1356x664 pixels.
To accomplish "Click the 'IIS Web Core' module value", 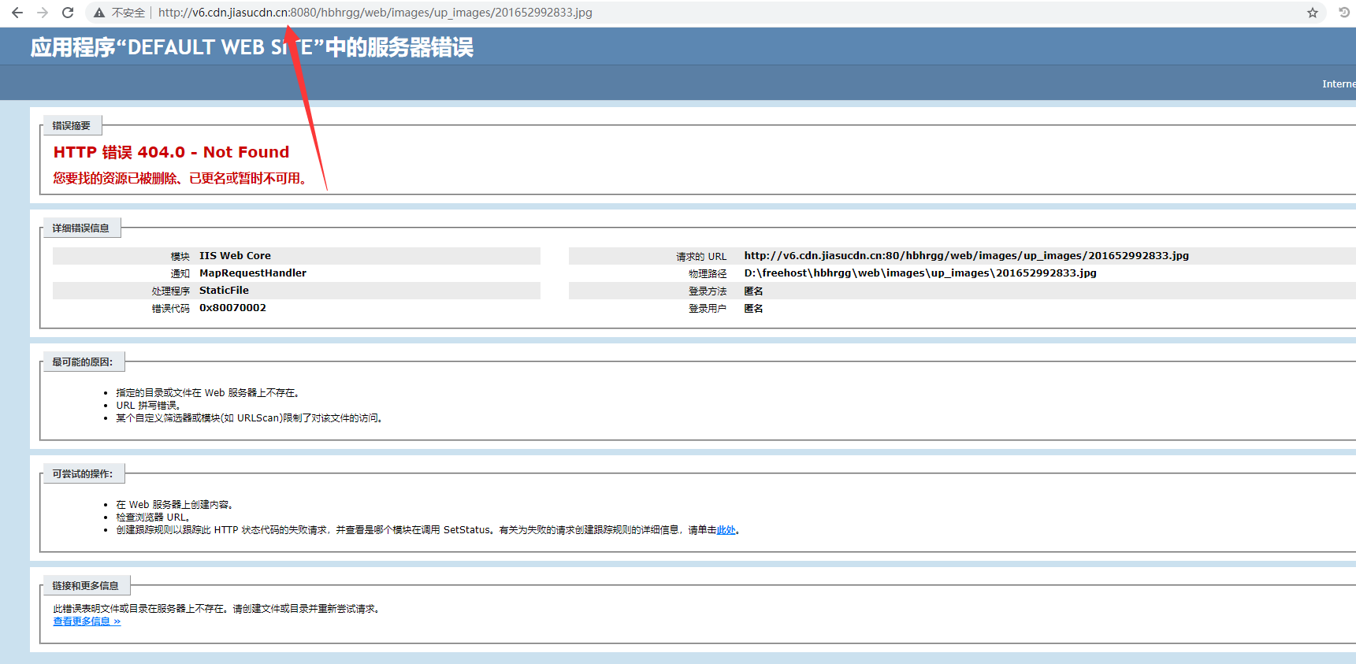I will (x=235, y=256).
